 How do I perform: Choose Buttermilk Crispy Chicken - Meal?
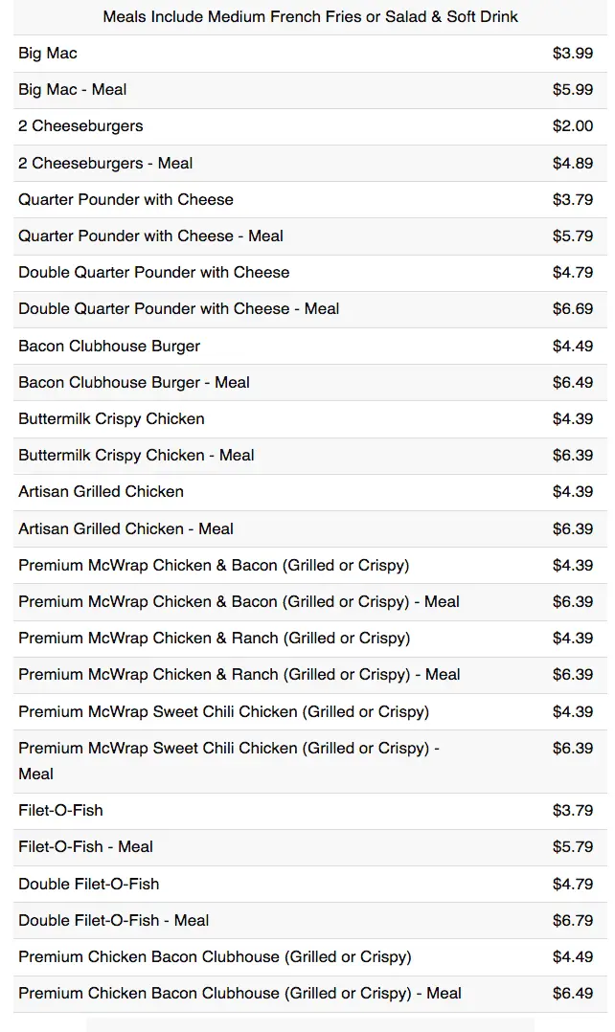pyautogui.click(x=136, y=456)
